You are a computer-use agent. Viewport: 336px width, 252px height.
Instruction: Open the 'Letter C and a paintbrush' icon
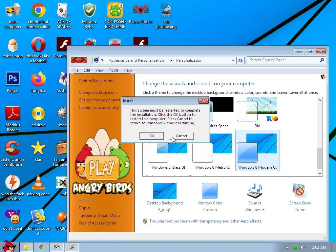[13, 154]
